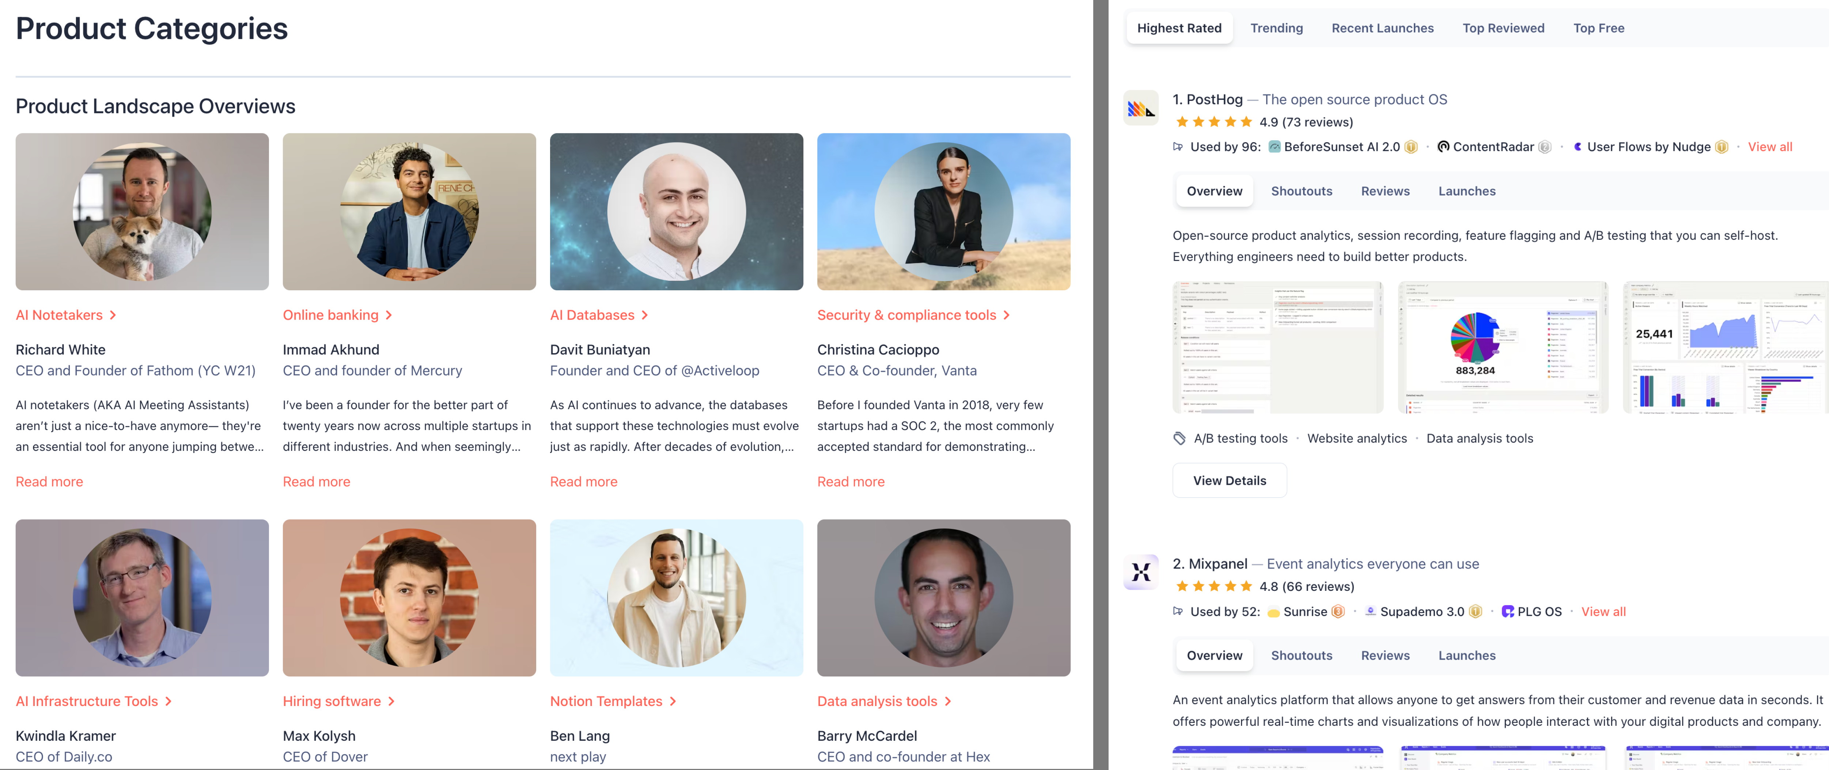Click the PostHog logo icon
This screenshot has width=1829, height=770.
[x=1140, y=108]
